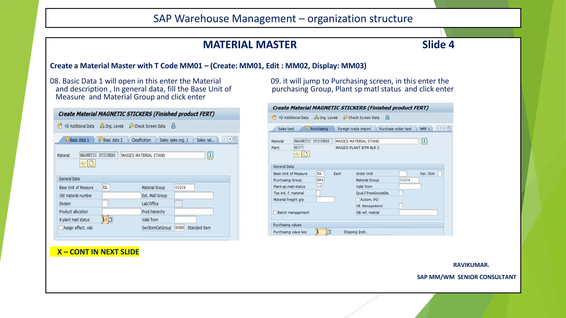Open Org. Levels in the Purchasing screen

326,118
